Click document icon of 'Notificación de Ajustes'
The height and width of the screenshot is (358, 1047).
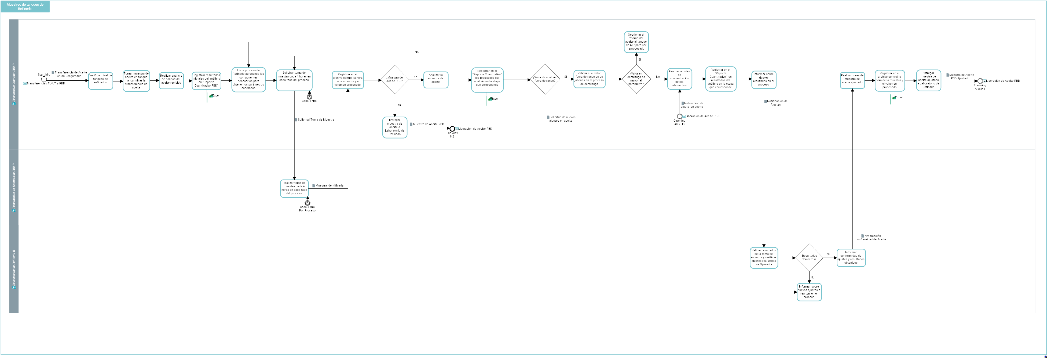[x=765, y=101]
